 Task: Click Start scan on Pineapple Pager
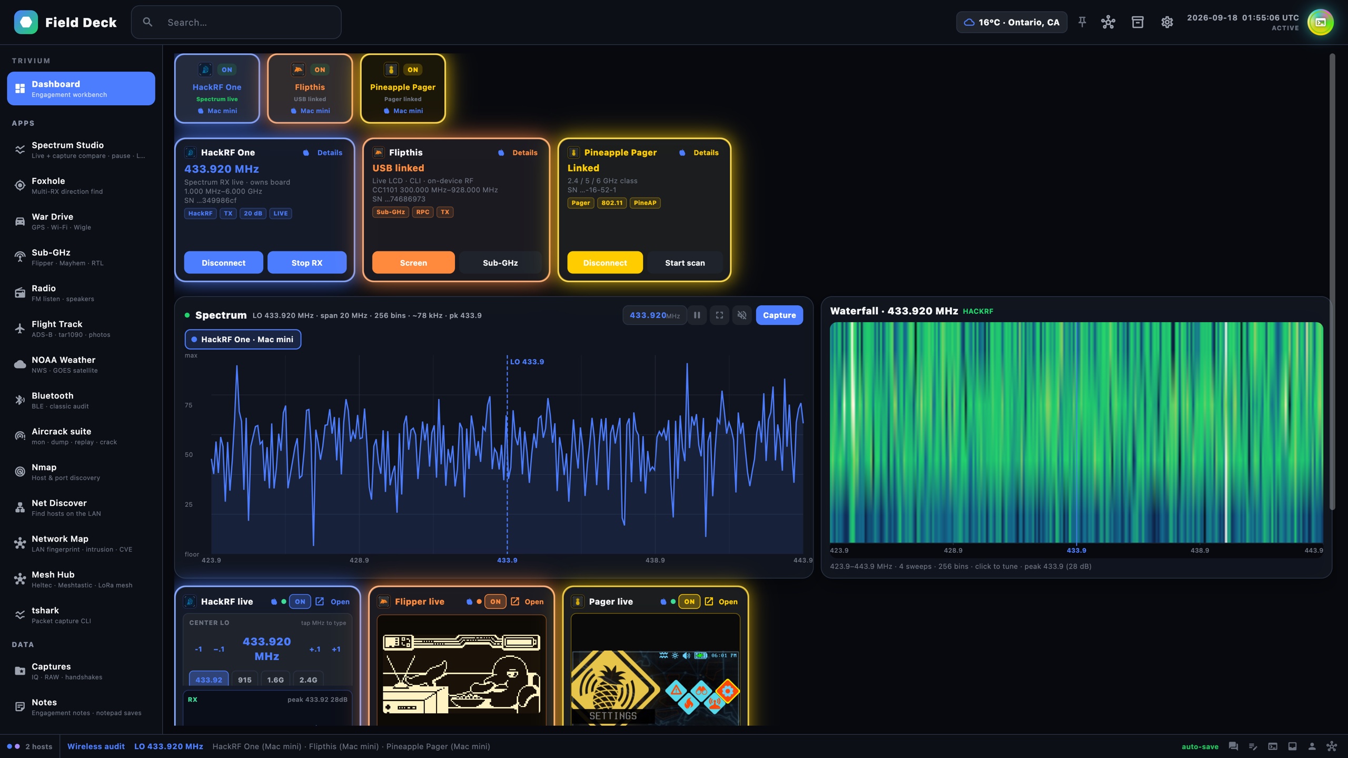coord(685,263)
